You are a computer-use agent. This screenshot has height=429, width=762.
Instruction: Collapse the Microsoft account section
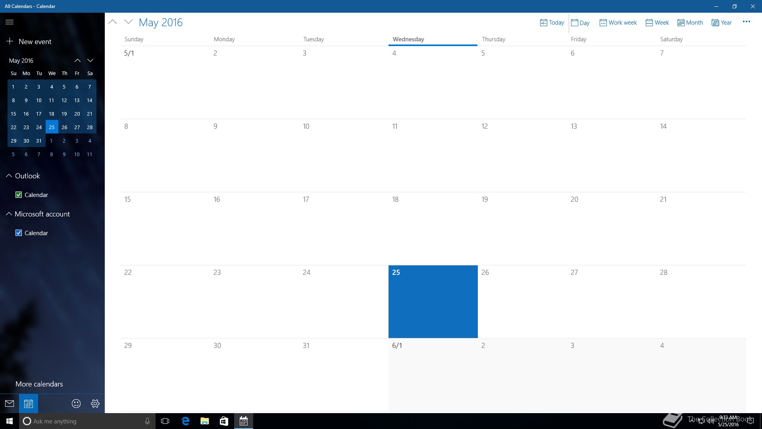[9, 214]
